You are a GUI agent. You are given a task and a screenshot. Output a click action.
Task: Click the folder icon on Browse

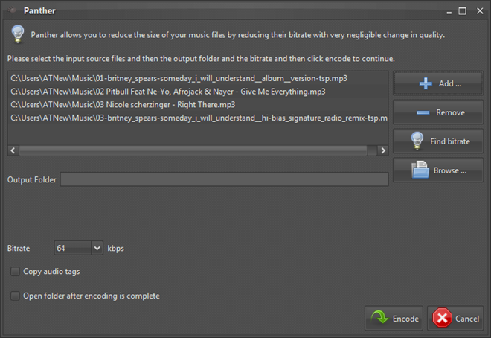tap(420, 170)
